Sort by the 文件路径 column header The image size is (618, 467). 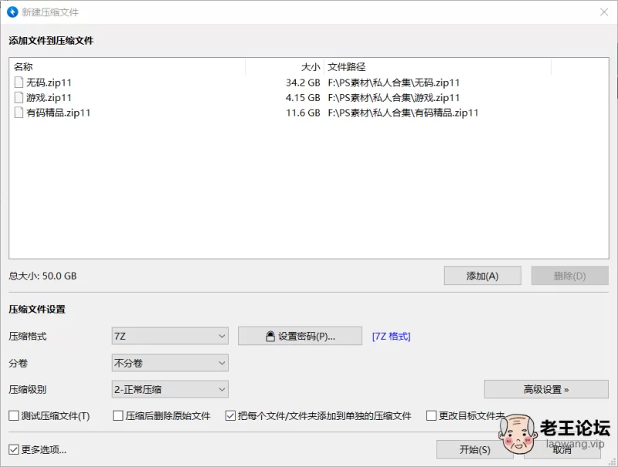coord(437,66)
